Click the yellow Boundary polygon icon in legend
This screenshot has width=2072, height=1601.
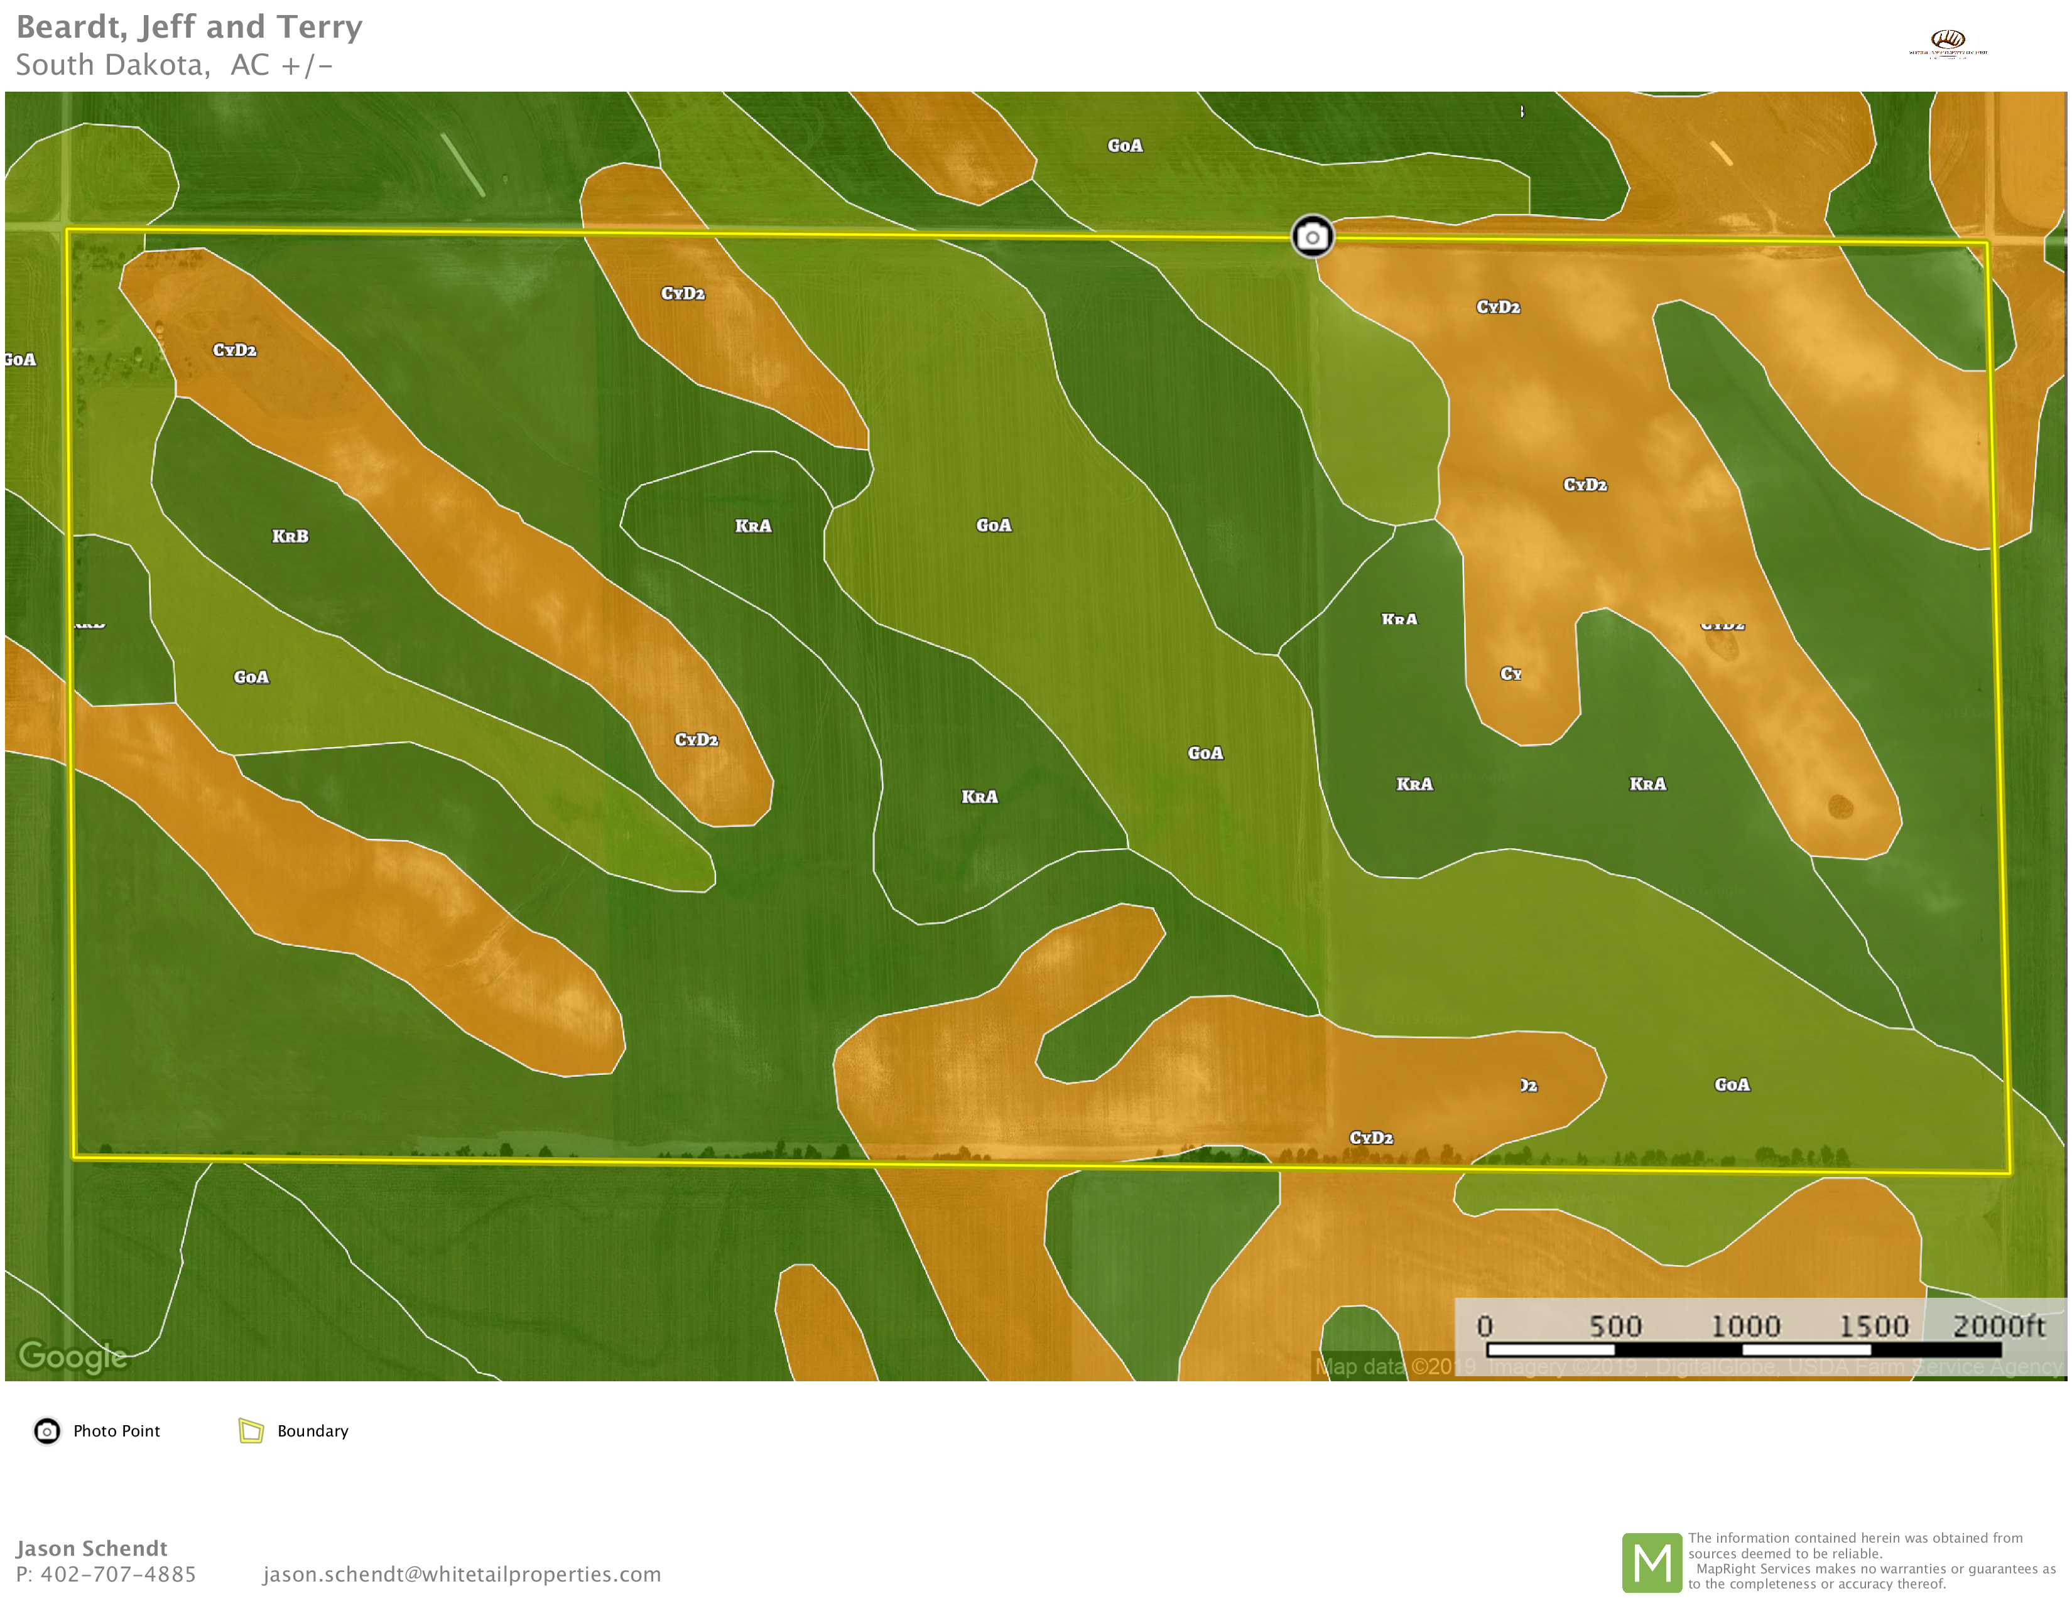pyautogui.click(x=251, y=1430)
